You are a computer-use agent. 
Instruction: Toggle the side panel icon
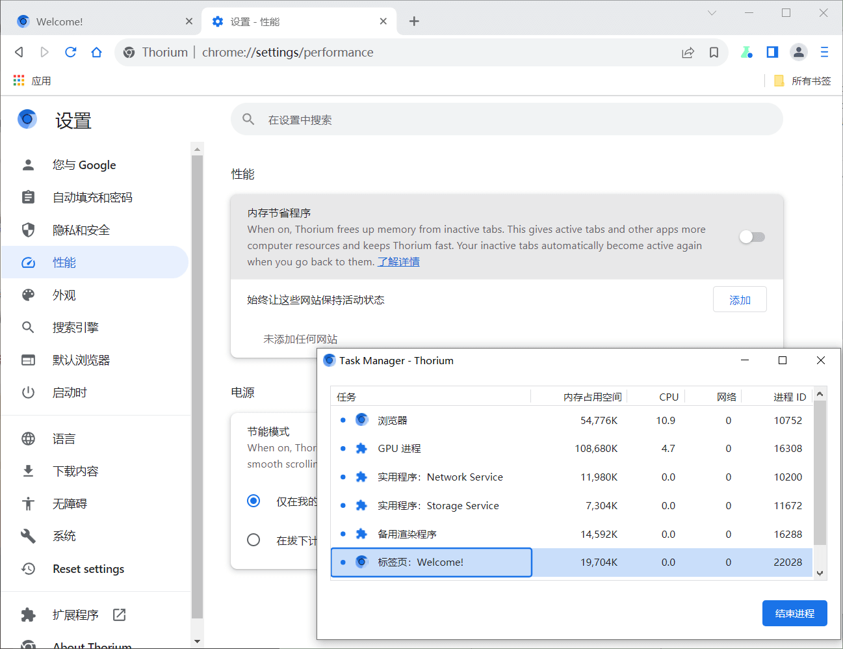click(772, 52)
